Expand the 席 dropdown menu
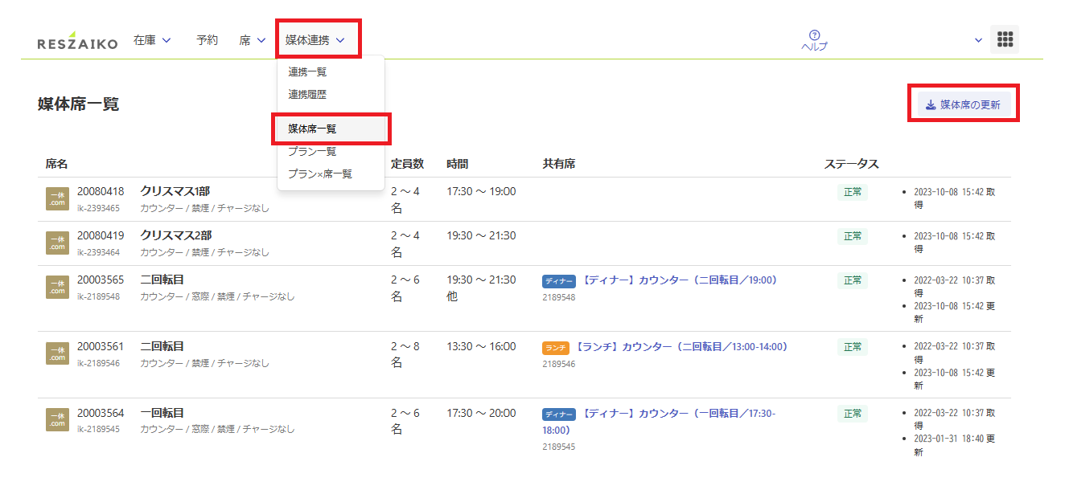1069x494 pixels. coord(252,39)
